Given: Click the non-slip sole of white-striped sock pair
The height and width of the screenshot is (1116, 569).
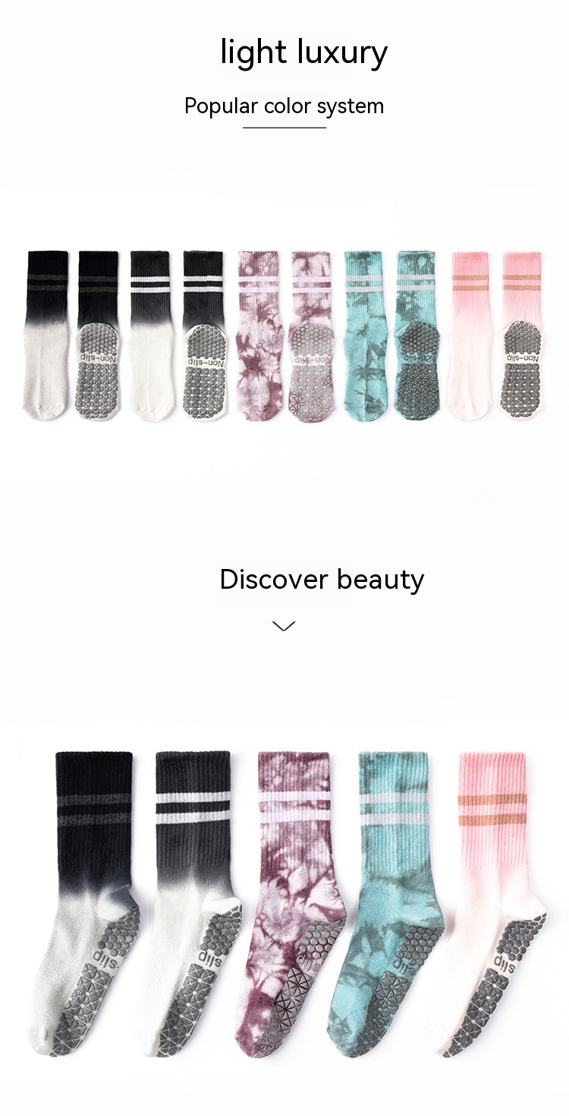Looking at the screenshot, I should 203,334.
